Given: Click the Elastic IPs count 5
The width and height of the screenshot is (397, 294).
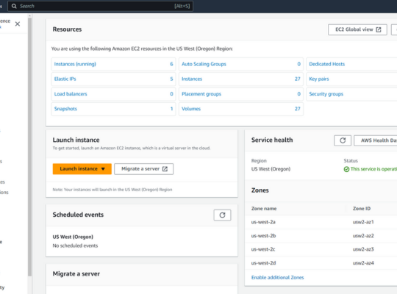Looking at the screenshot, I should (171, 79).
